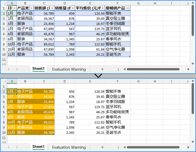Select cell 124.54 in top window

tap(90, 13)
